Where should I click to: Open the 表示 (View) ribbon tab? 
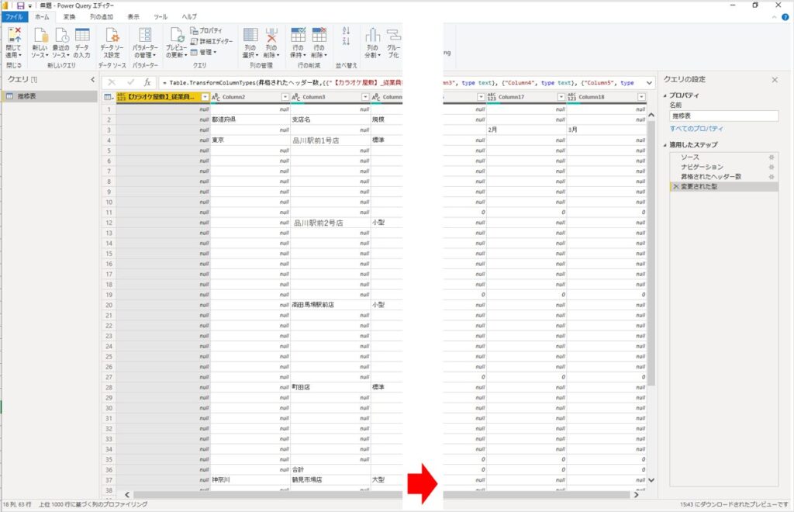point(133,16)
